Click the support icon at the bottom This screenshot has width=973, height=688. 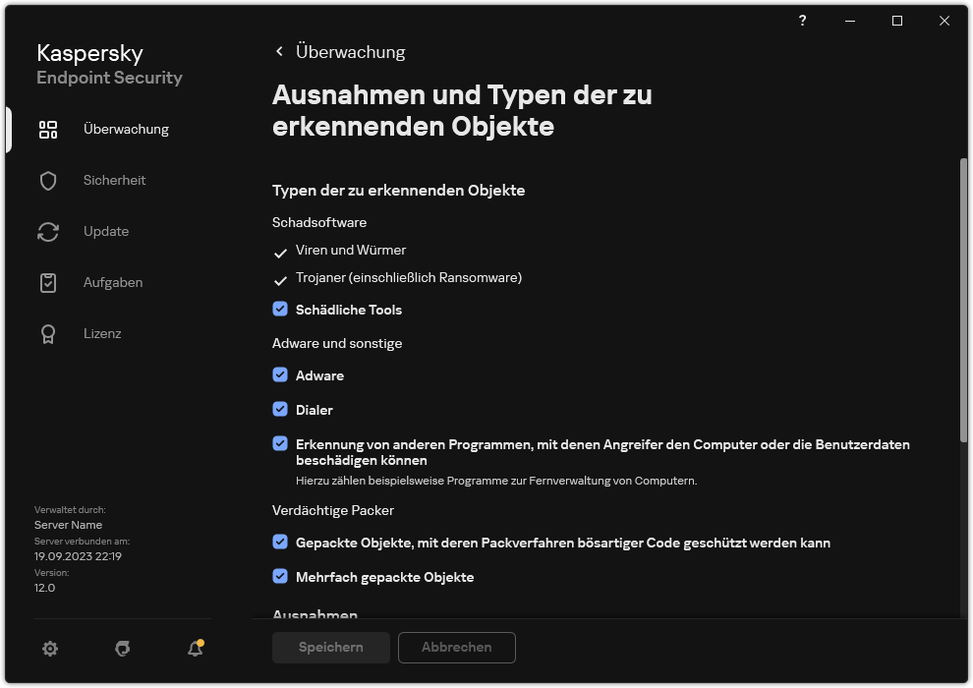click(122, 649)
